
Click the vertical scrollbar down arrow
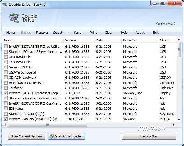[x=179, y=120]
